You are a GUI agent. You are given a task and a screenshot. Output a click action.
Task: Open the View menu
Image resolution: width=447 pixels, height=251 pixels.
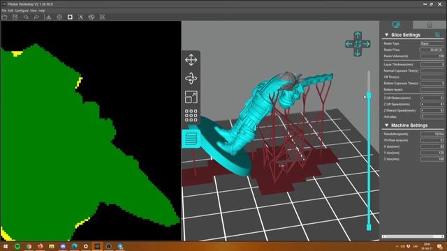34,10
